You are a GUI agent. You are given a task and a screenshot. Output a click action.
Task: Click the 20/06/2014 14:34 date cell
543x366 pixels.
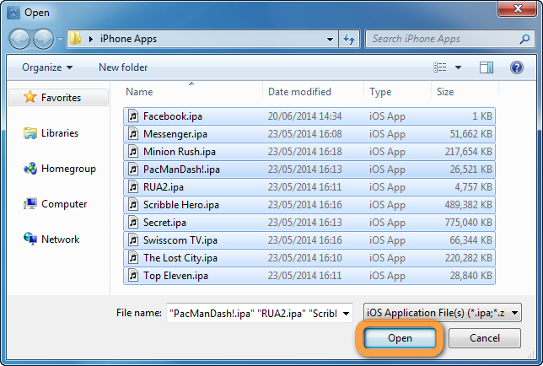[304, 116]
